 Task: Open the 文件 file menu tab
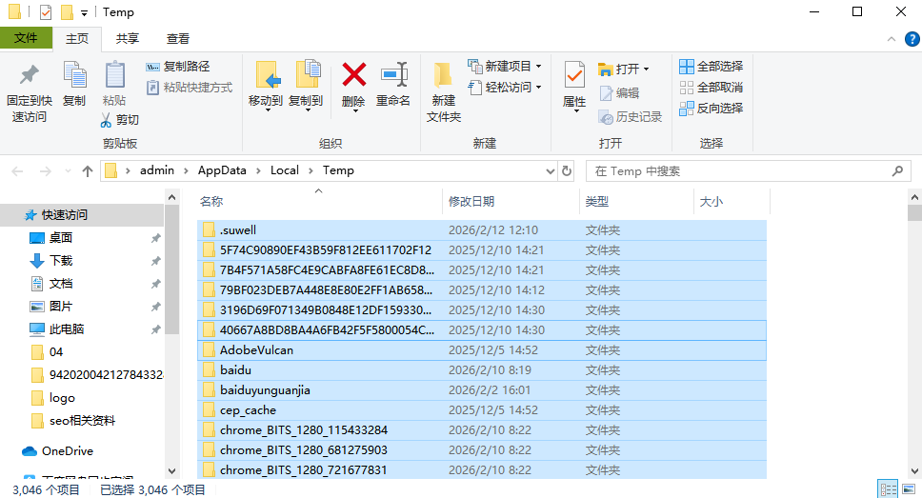point(26,38)
